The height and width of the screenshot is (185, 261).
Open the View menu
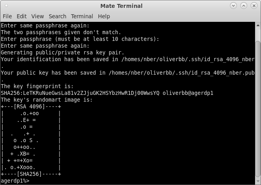(37, 16)
